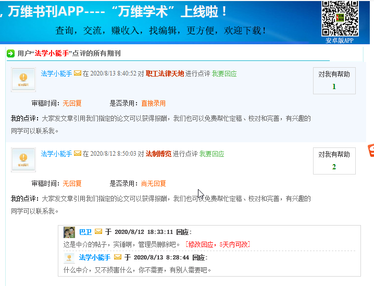Open user avatar in the 法制博览 review
374x286 pixels.
click(23, 159)
